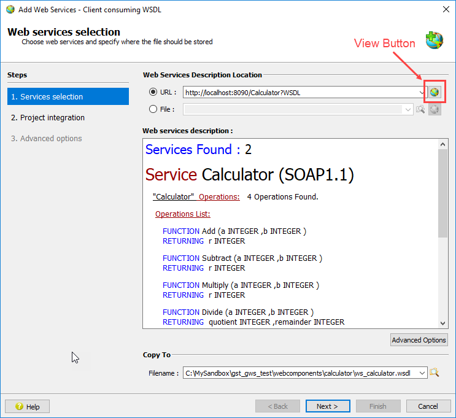Open the Filename dropdown in Copy To

(422, 373)
